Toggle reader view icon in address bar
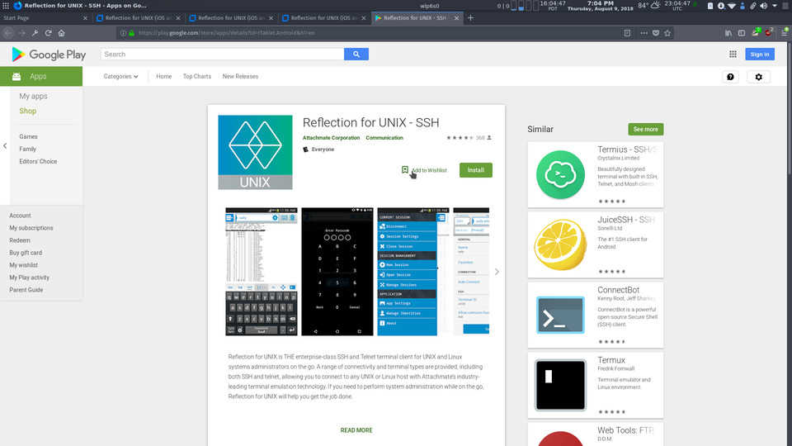792x446 pixels. [x=627, y=33]
